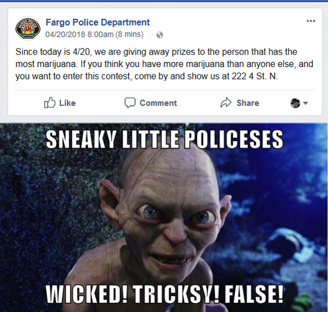Click the Share arrow icon

pos(226,103)
